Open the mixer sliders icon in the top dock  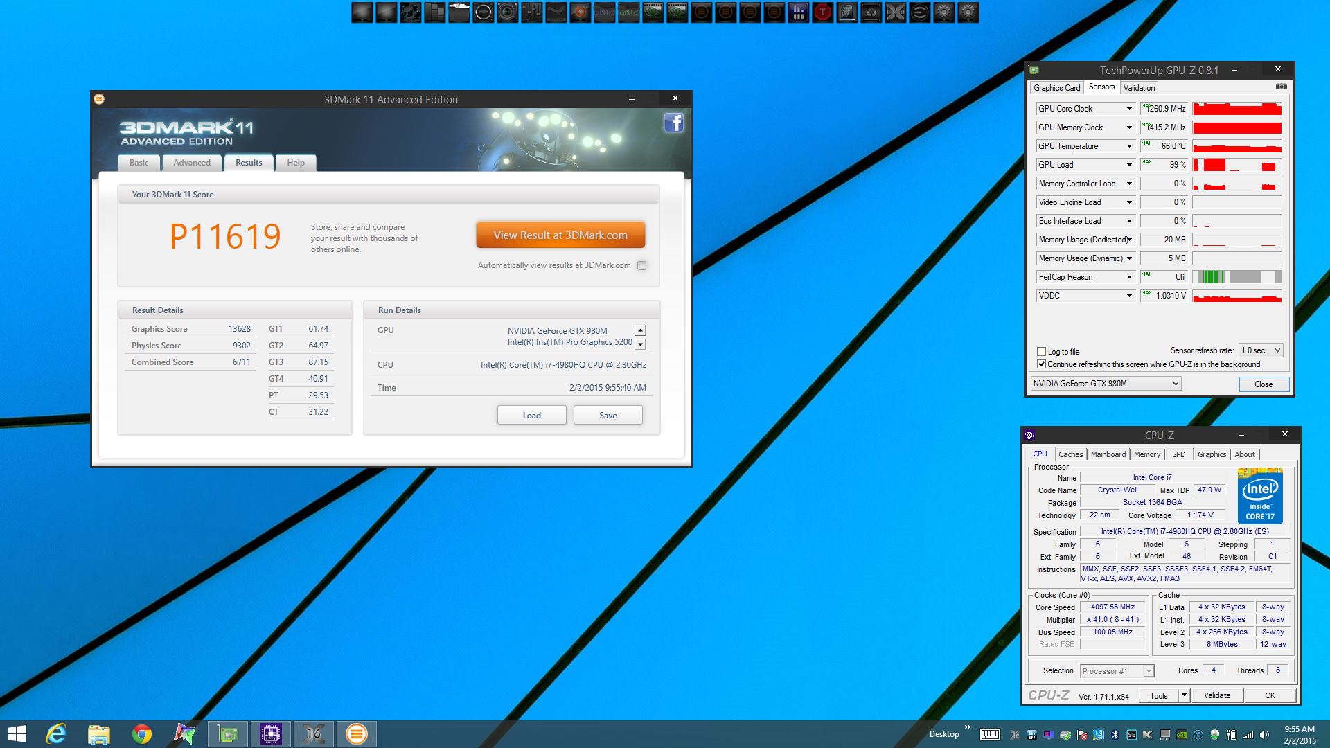(531, 12)
